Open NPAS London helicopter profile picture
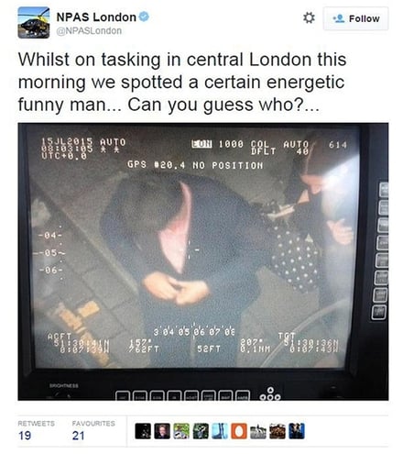The image size is (403, 454). [34, 23]
